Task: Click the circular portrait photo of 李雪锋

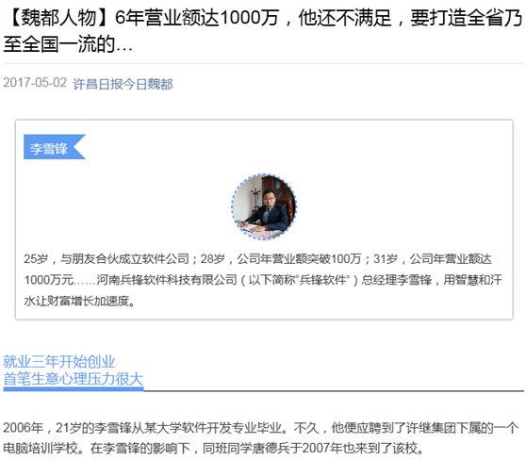Action: pos(264,206)
